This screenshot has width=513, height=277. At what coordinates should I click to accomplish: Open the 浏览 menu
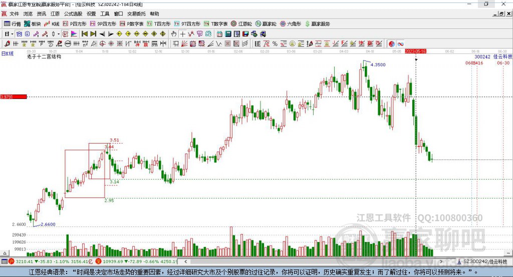click(x=28, y=13)
